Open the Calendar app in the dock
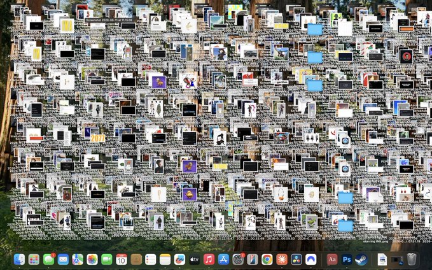This screenshot has width=432, height=270. tap(122, 260)
